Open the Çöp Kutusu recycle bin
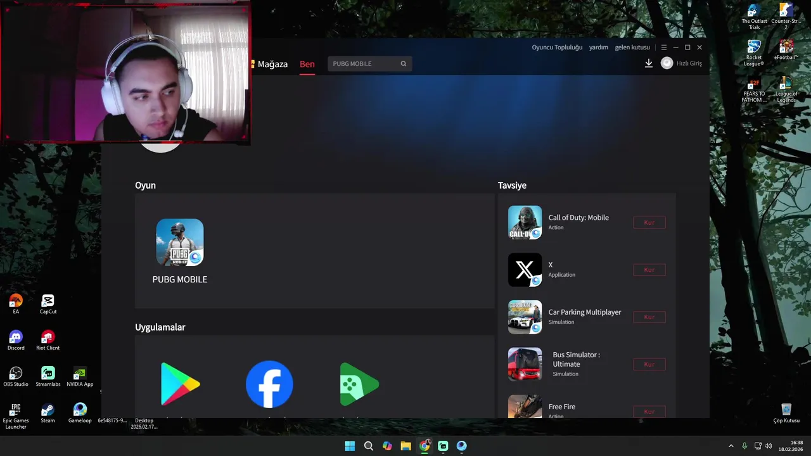The width and height of the screenshot is (811, 456). [786, 413]
